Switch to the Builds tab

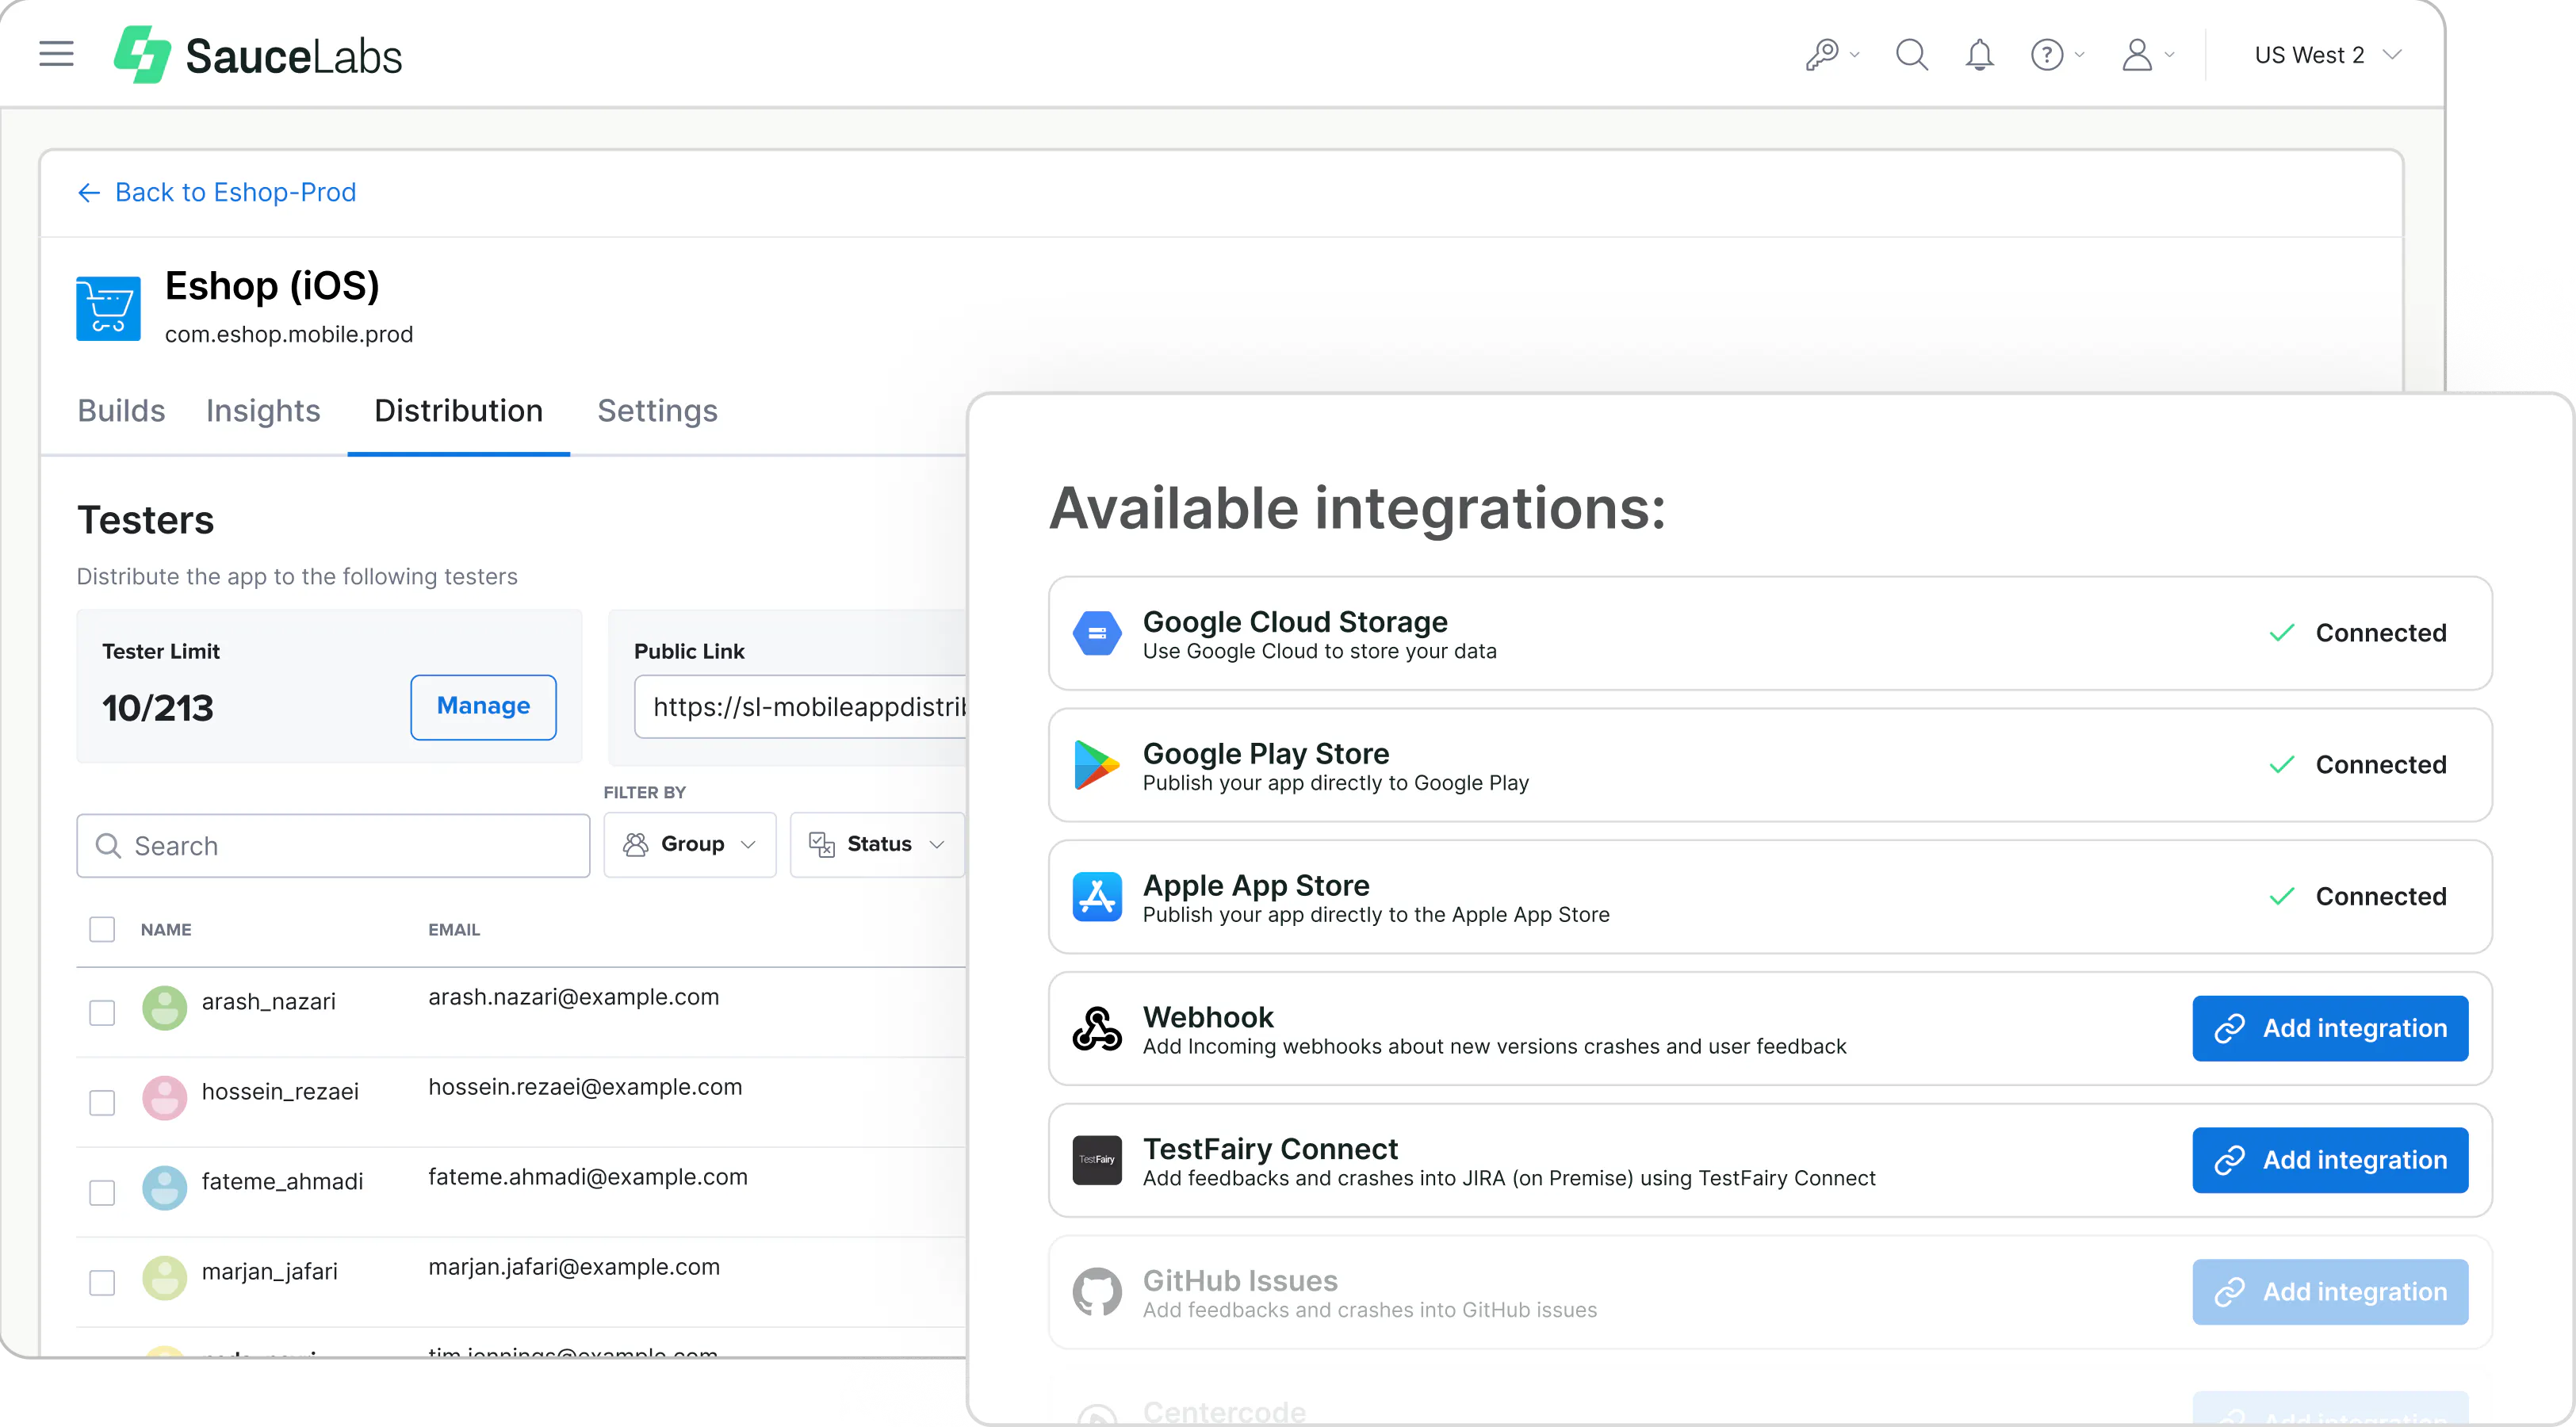[x=121, y=411]
